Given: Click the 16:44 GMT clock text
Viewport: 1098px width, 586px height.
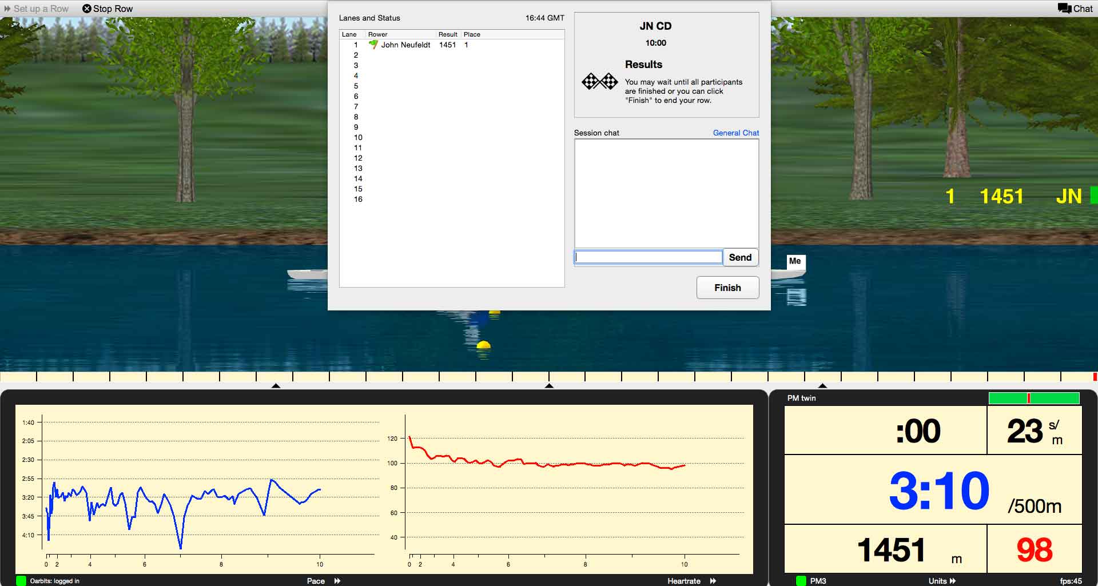Looking at the screenshot, I should tap(544, 18).
